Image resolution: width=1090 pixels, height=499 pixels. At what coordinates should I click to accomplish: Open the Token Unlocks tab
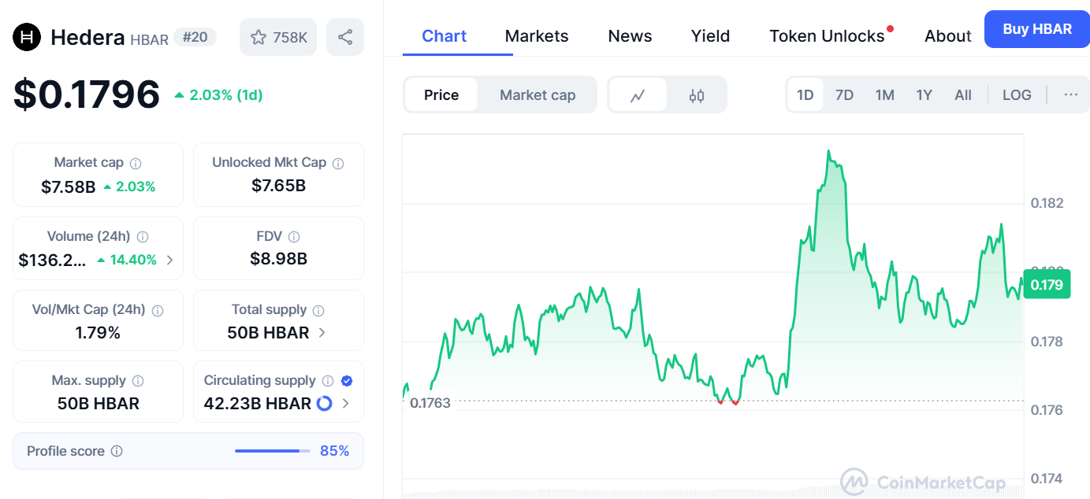[827, 36]
